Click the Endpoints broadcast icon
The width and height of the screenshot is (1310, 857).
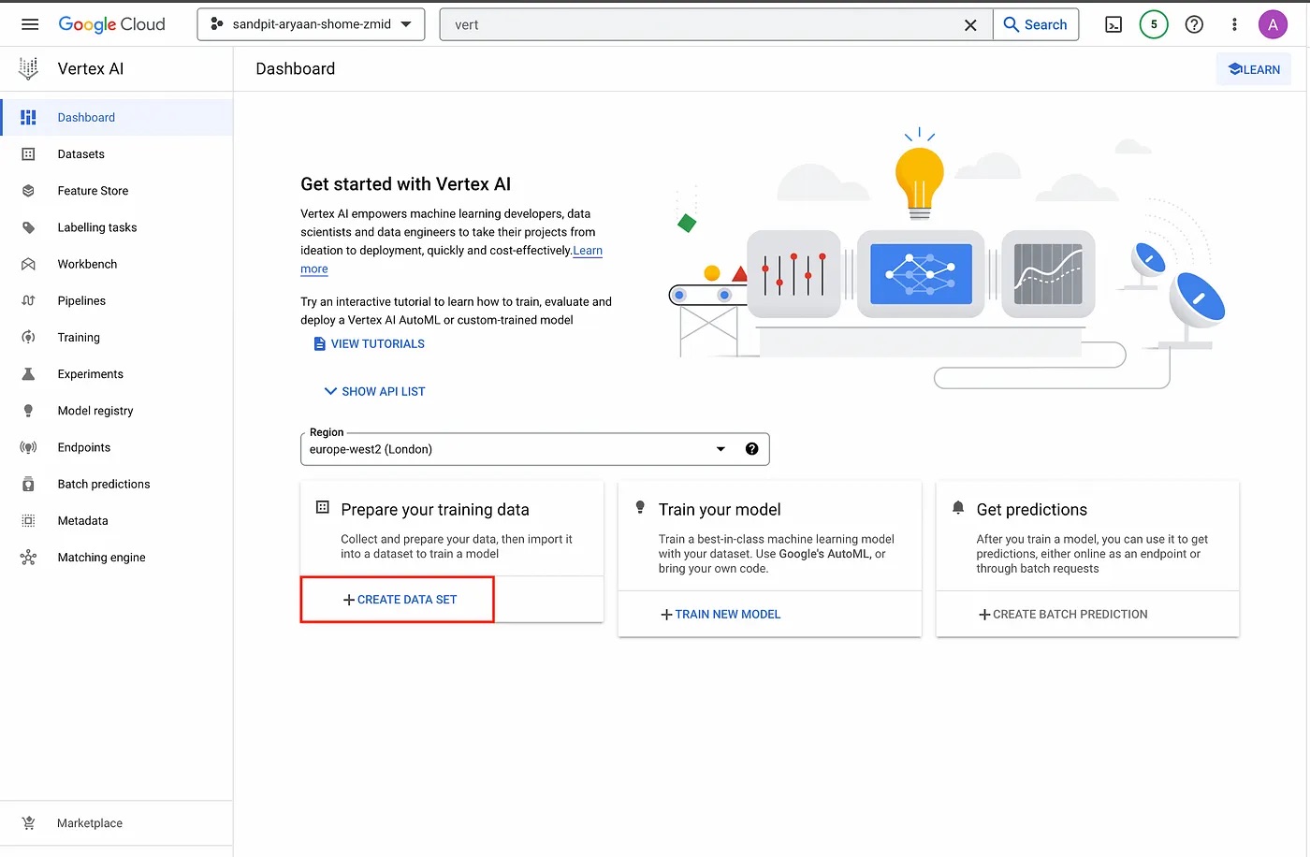coord(28,447)
